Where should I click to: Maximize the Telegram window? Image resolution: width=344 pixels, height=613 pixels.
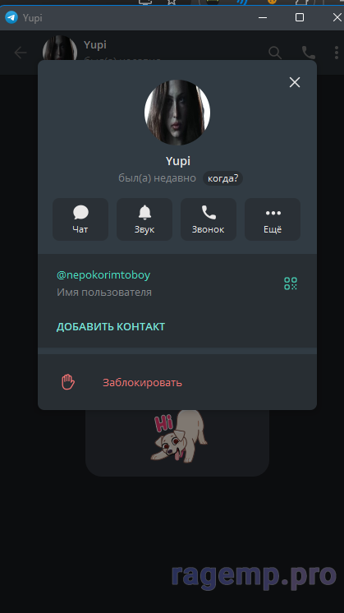point(300,17)
